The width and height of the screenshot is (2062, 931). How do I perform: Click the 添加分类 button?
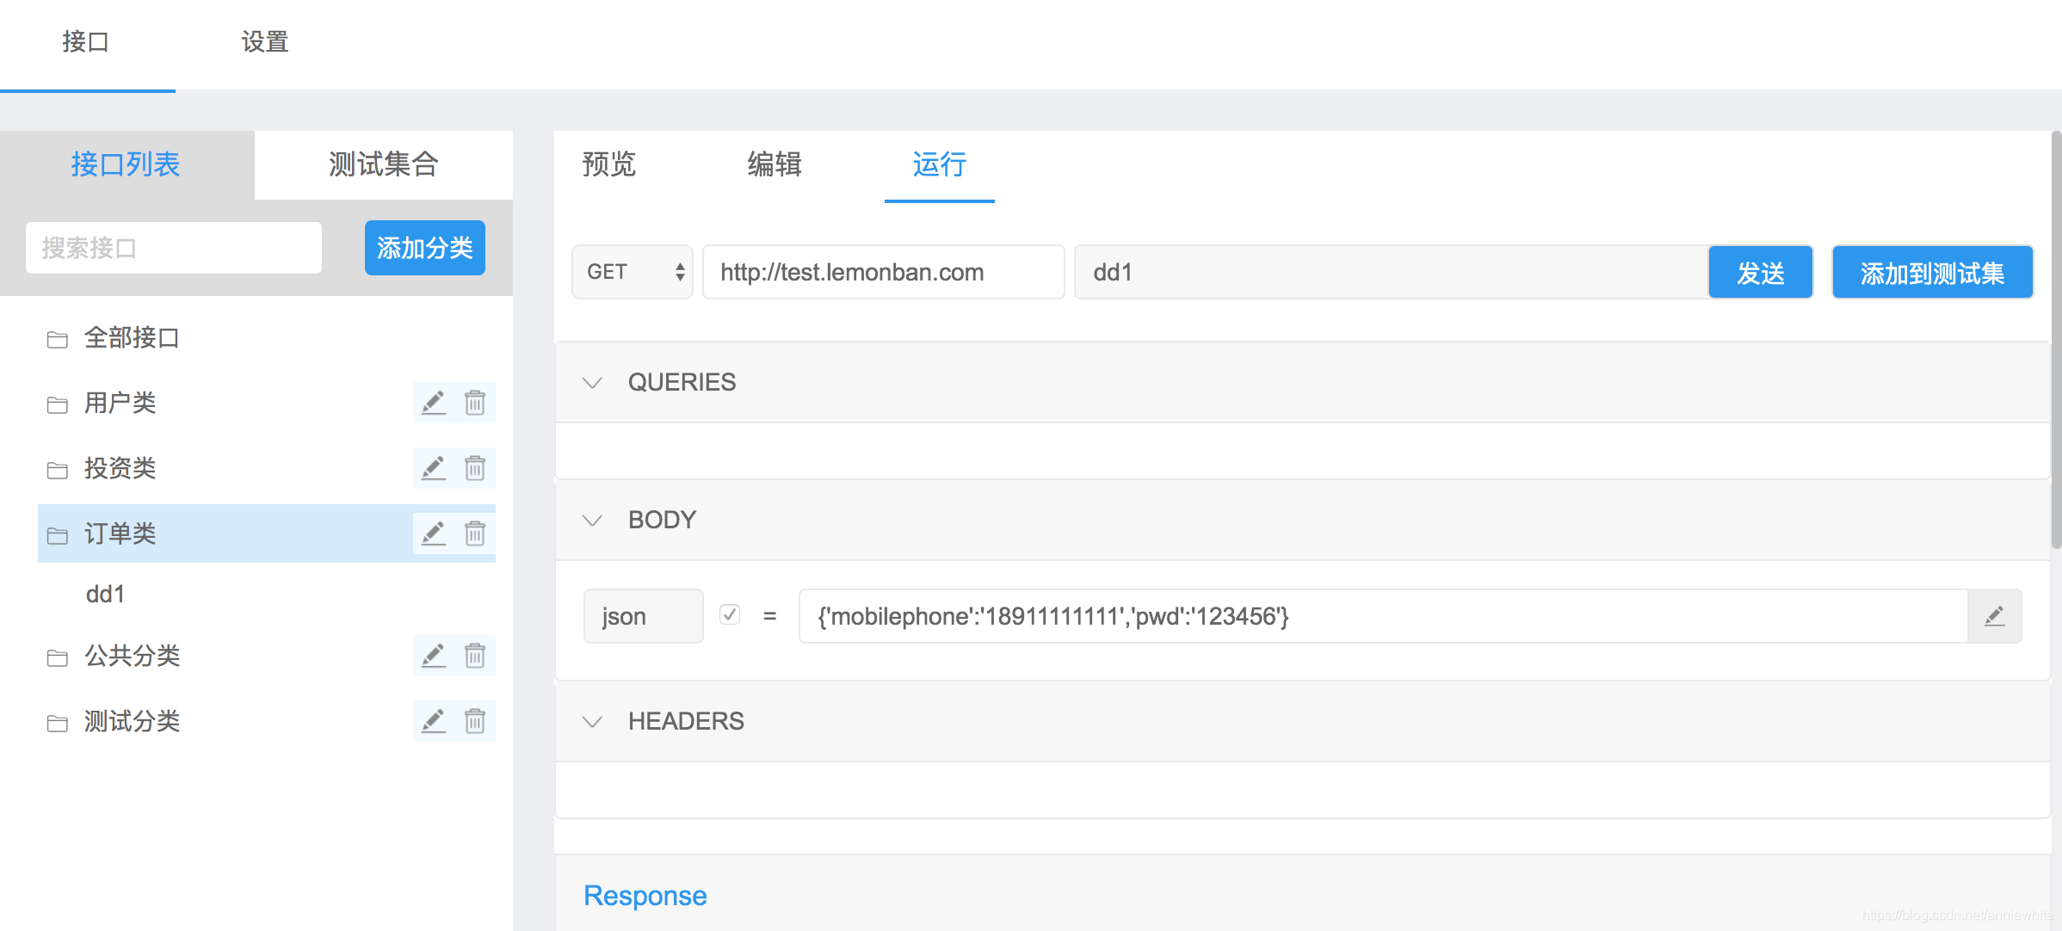point(425,248)
